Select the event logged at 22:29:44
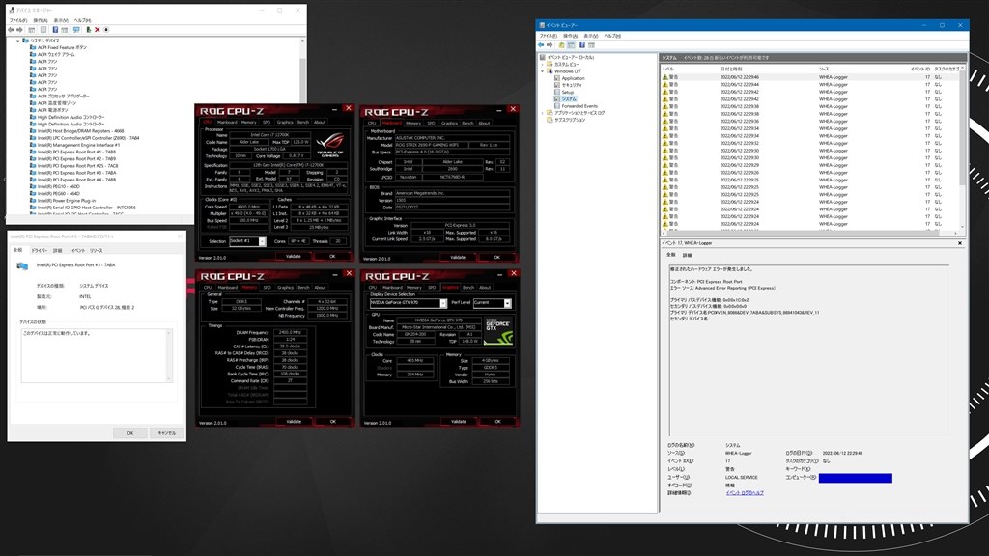The height and width of the screenshot is (556, 989). point(810,85)
